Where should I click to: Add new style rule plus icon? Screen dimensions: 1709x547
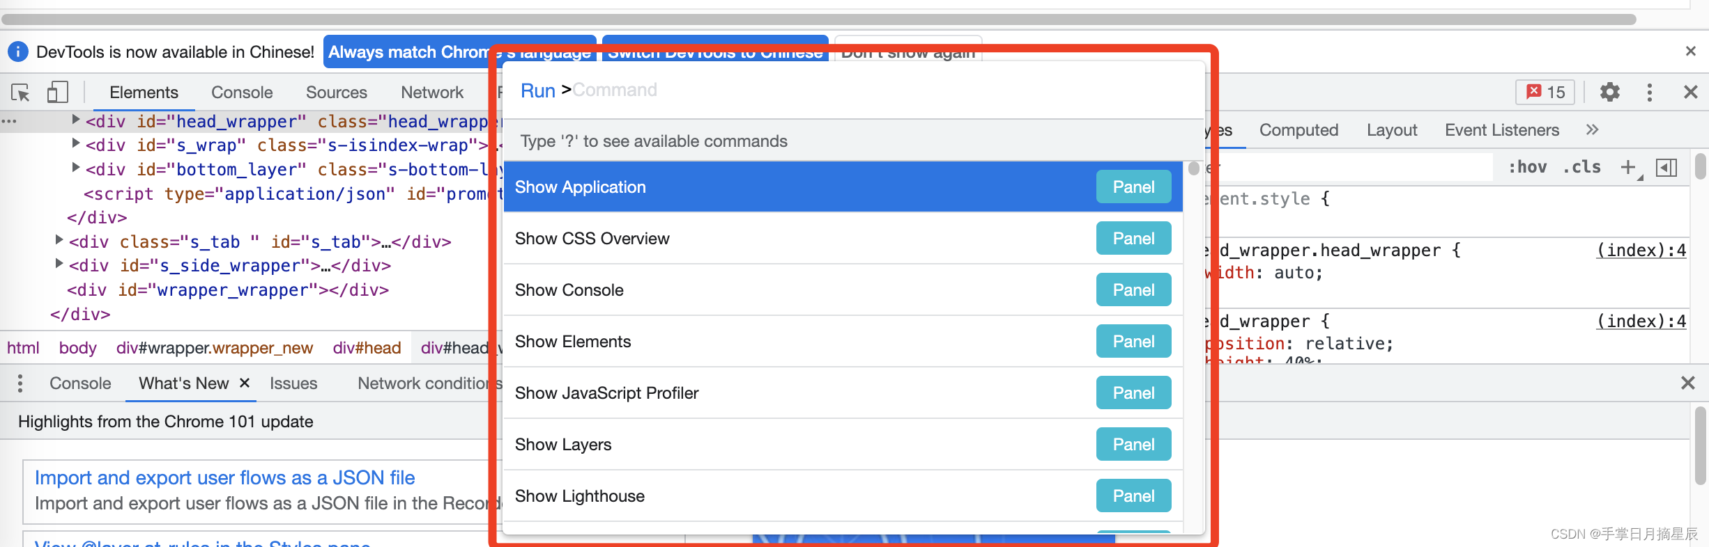pos(1629,167)
